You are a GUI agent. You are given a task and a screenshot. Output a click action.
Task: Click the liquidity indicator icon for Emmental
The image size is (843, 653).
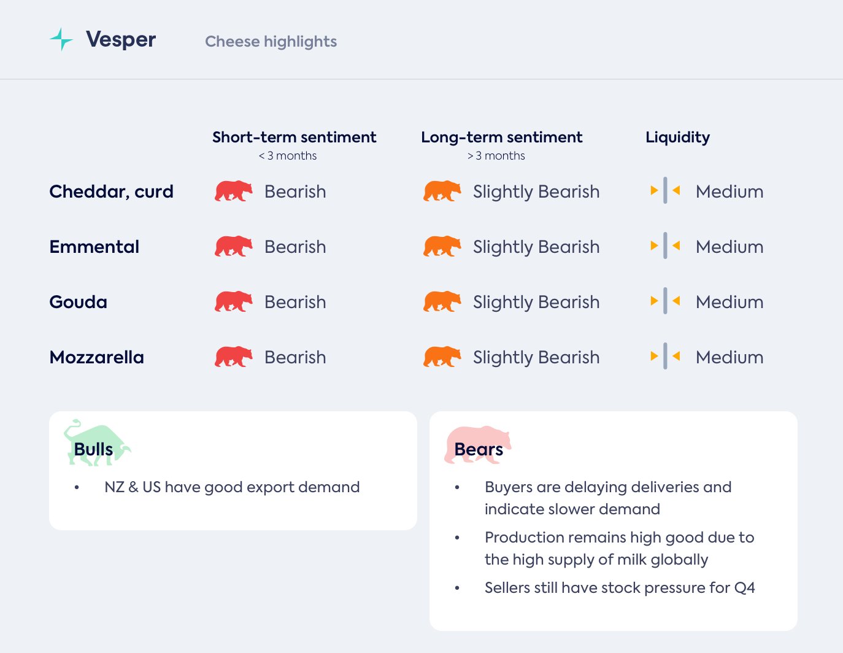pos(665,246)
